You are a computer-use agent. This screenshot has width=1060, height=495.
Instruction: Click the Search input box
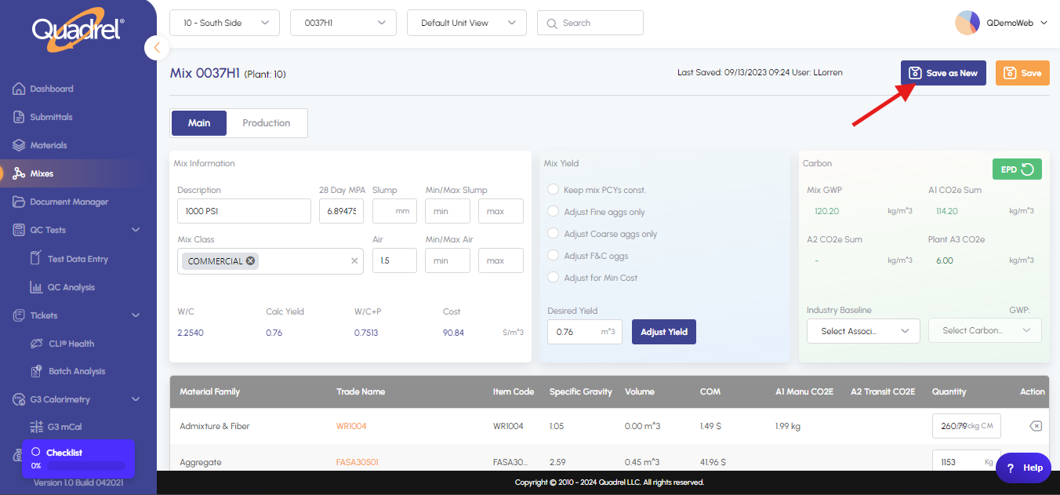tap(590, 23)
